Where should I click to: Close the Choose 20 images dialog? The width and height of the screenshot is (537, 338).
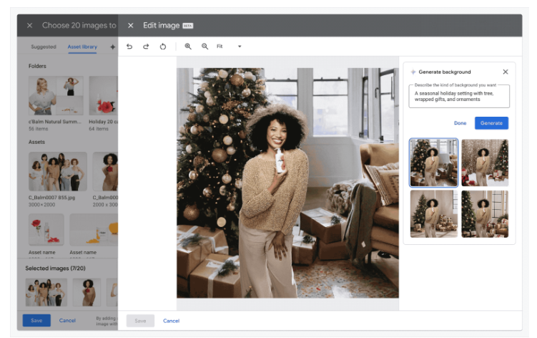pos(30,25)
